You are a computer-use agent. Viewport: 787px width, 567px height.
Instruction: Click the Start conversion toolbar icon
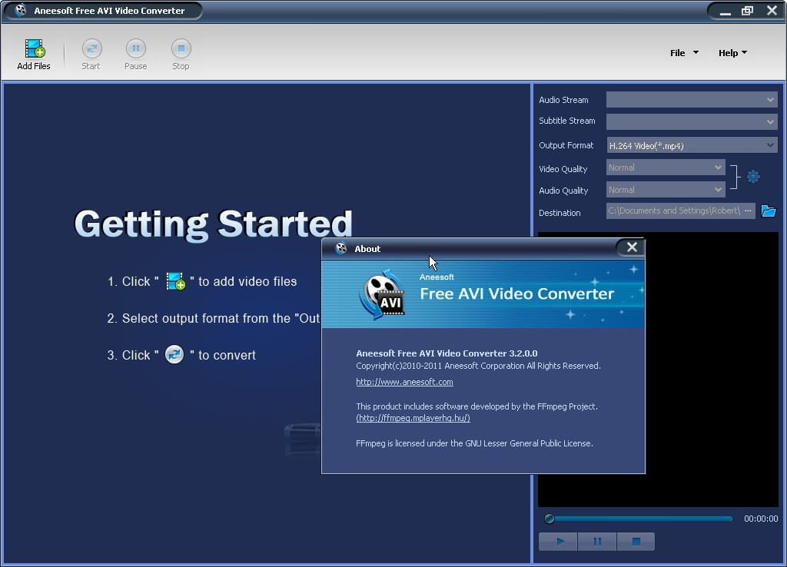click(91, 55)
